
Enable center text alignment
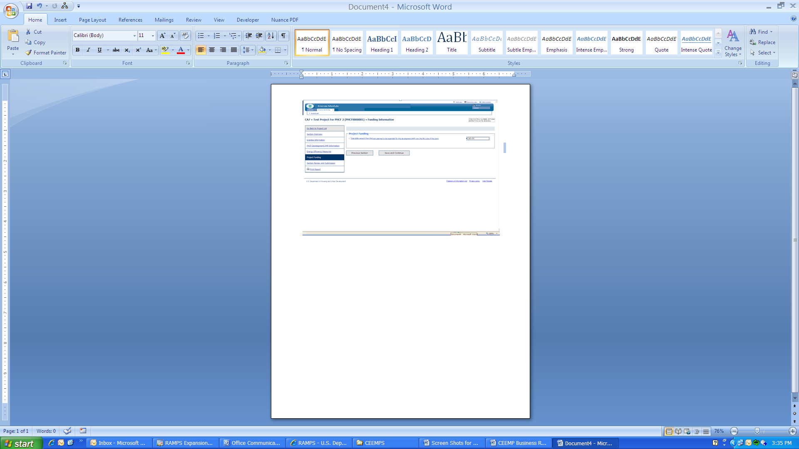point(212,50)
